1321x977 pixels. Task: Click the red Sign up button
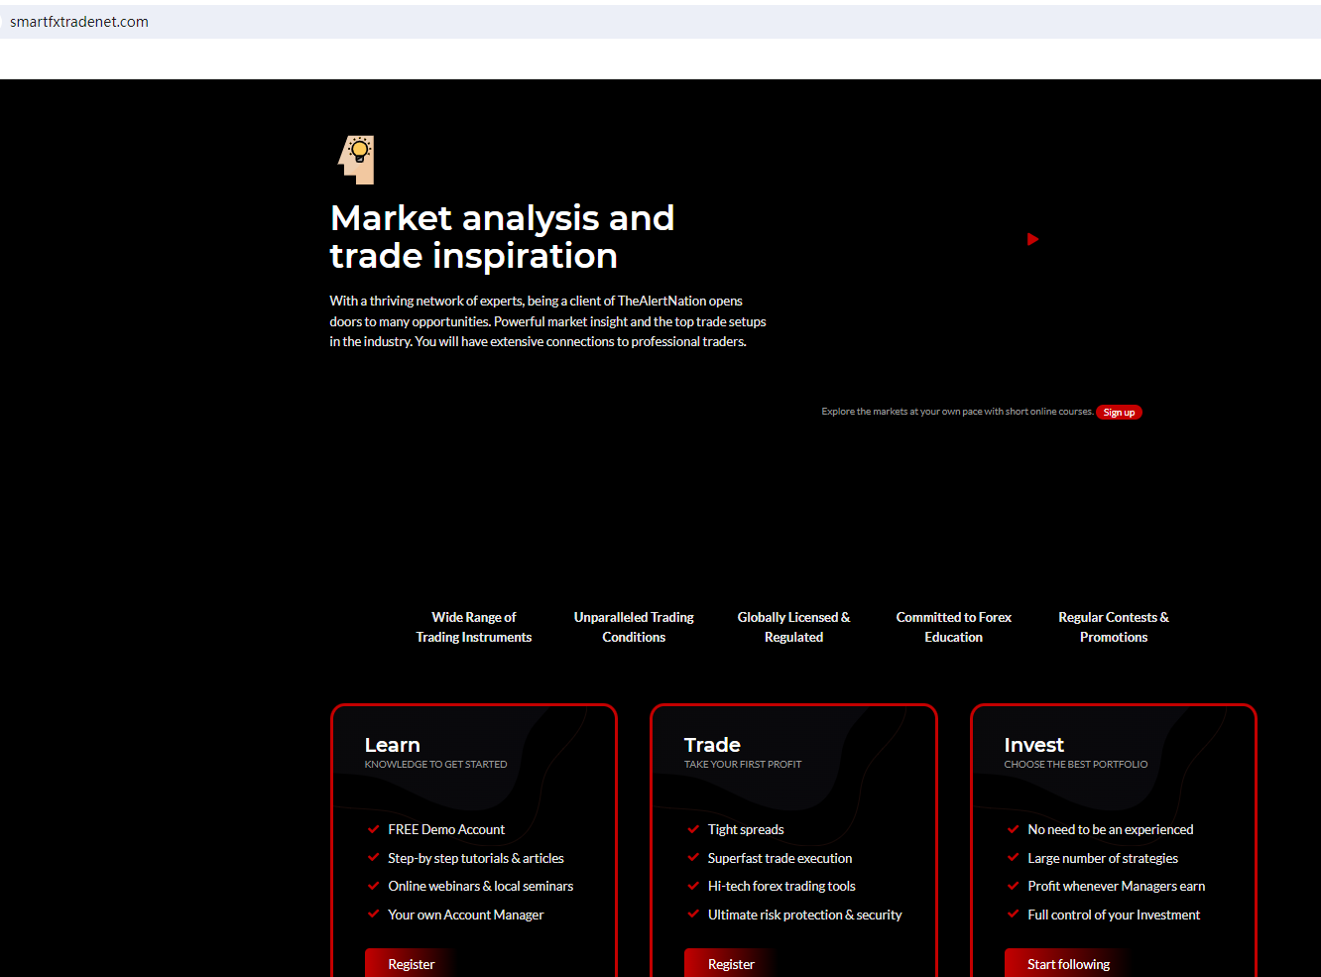pyautogui.click(x=1119, y=413)
